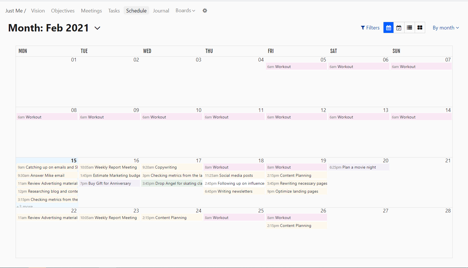The width and height of the screenshot is (468, 268).
Task: Expand the Boards dropdown in navigation
Action: coord(185,10)
